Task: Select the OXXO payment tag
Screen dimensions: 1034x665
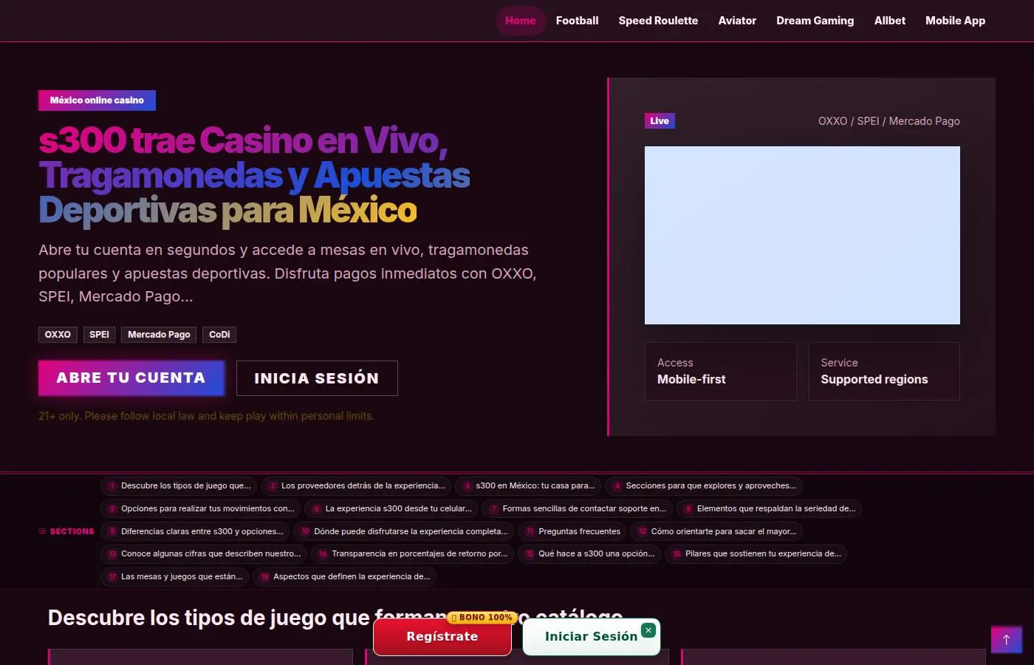Action: (x=58, y=335)
